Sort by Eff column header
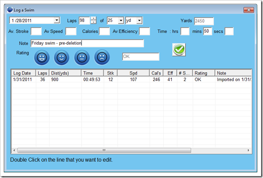The height and width of the screenshot is (178, 263). tap(170, 73)
